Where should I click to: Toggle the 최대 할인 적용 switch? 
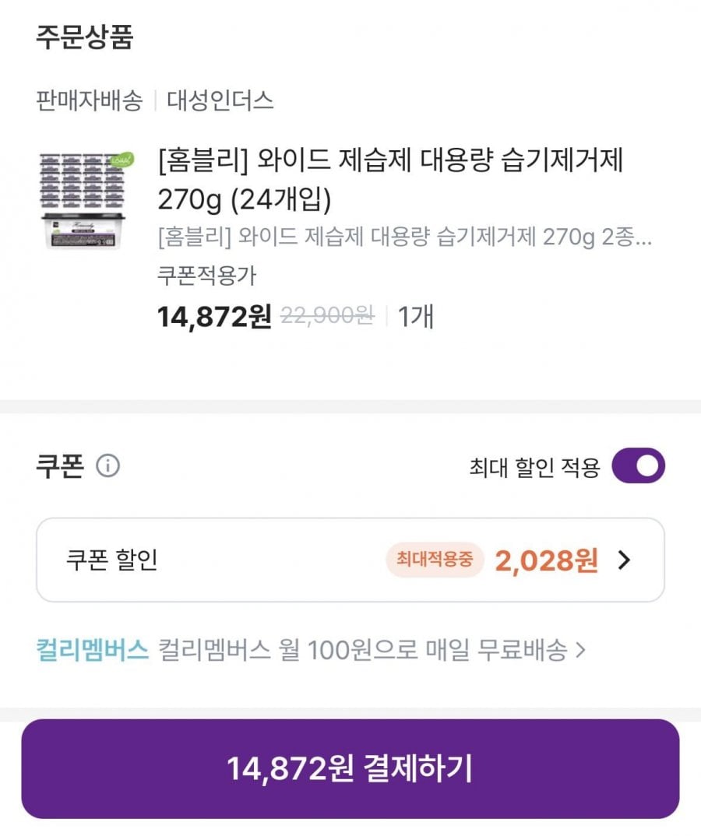638,465
